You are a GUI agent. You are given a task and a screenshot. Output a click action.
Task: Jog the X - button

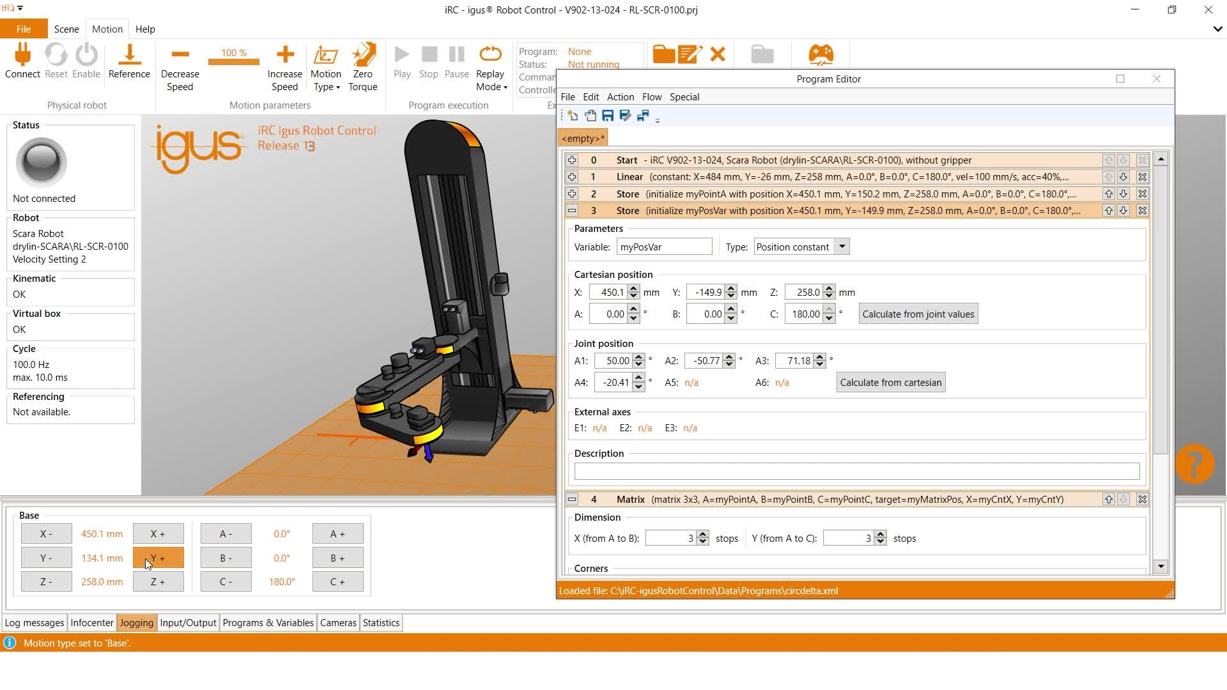[46, 533]
